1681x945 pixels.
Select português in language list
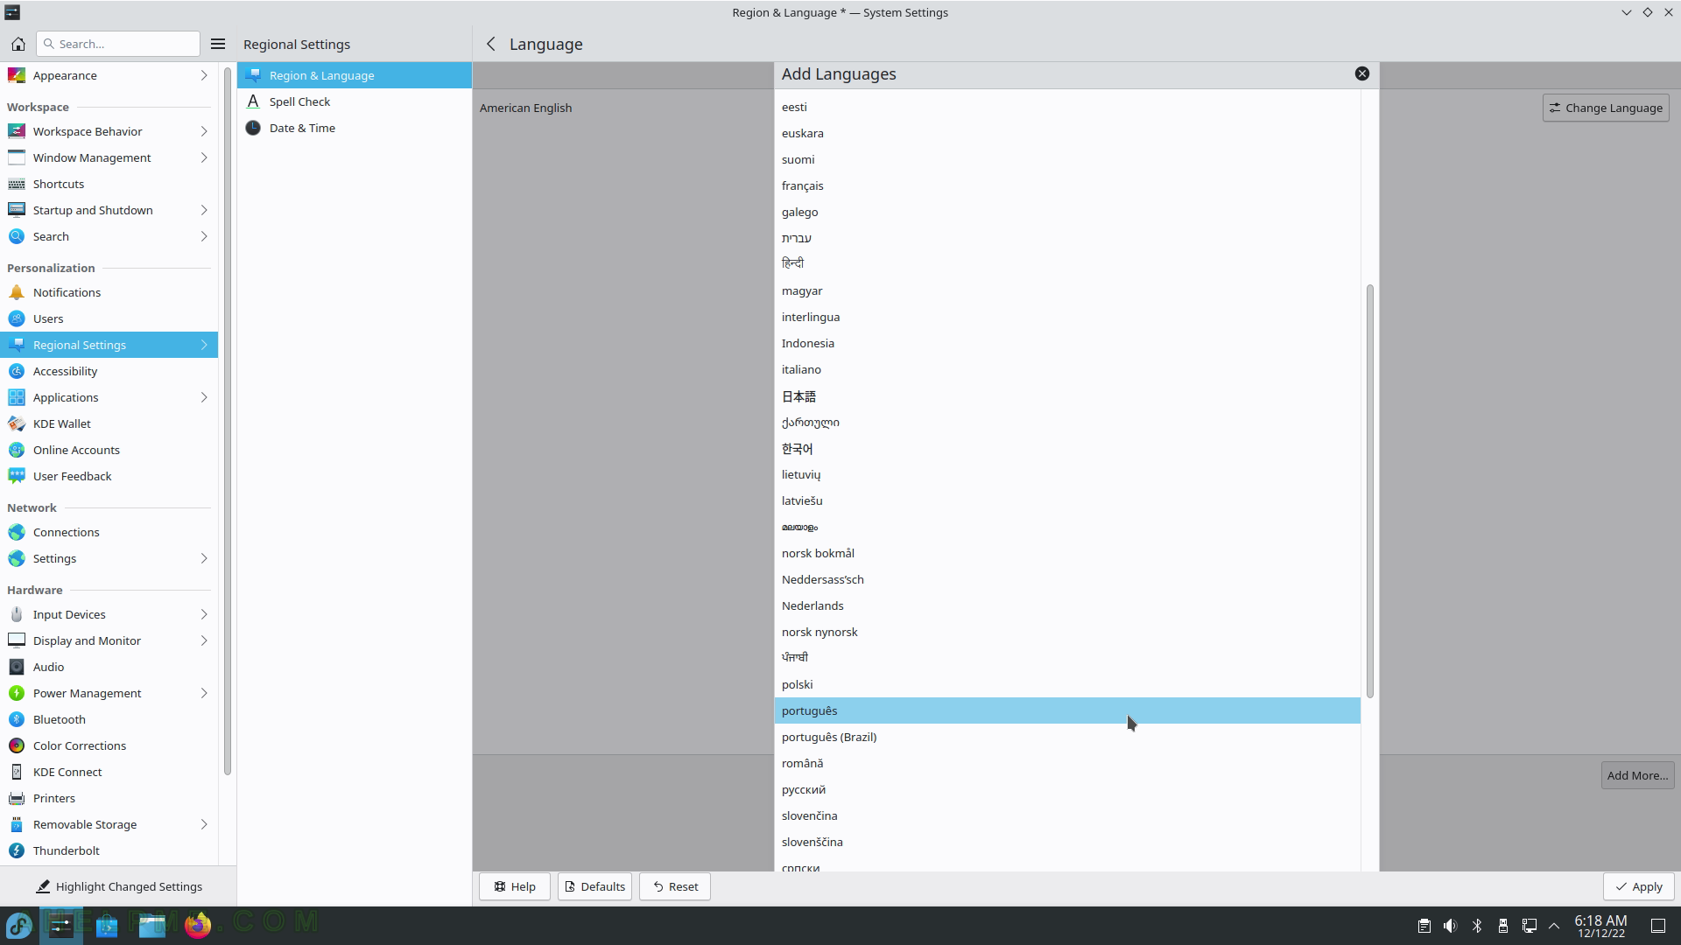1067,710
